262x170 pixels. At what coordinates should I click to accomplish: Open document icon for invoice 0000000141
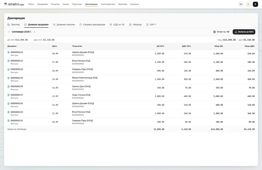click(8, 61)
